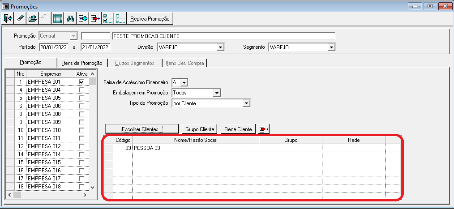Viewport: 454px width, 209px height.
Task: Open the Faixa de Acréscimo Financeiro dropdown
Action: tap(184, 82)
